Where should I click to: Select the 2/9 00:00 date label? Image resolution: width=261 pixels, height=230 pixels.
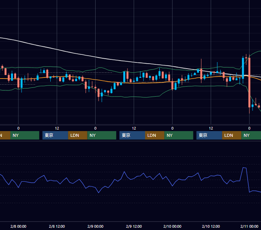(x=95, y=226)
